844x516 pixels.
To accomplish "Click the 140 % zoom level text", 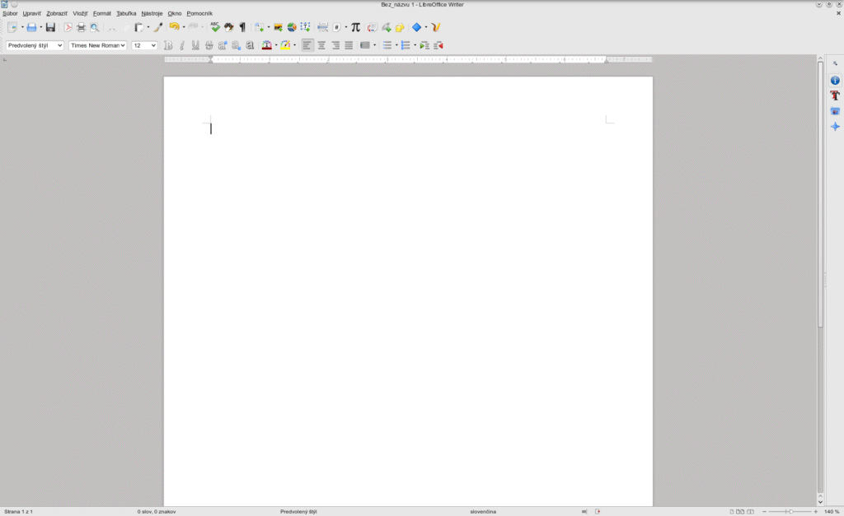I will pyautogui.click(x=832, y=512).
